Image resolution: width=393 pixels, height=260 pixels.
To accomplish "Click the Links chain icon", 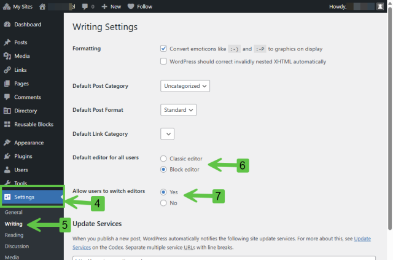I will tap(7, 70).
